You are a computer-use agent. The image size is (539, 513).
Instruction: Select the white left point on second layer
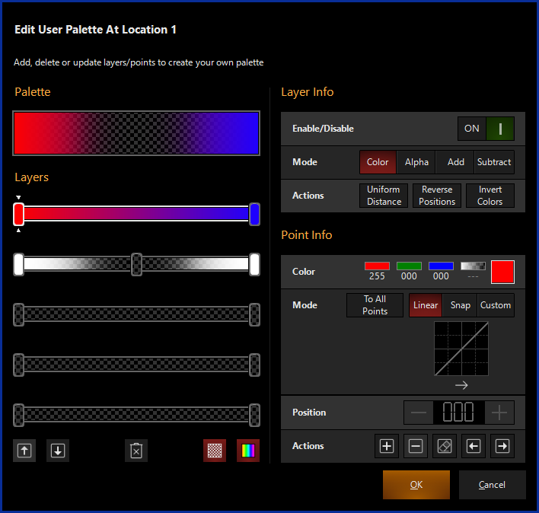(x=18, y=264)
